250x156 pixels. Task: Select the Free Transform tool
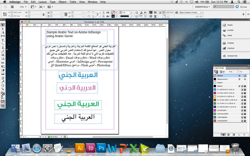coord(3,66)
